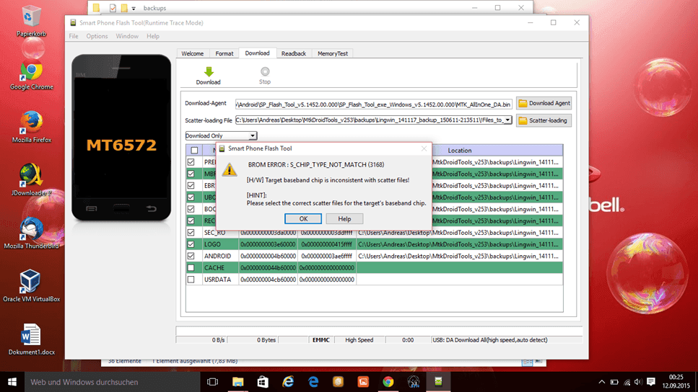Open Mozilla Thunderbird desktop shortcut
This screenshot has height=392, width=698.
pyautogui.click(x=31, y=233)
